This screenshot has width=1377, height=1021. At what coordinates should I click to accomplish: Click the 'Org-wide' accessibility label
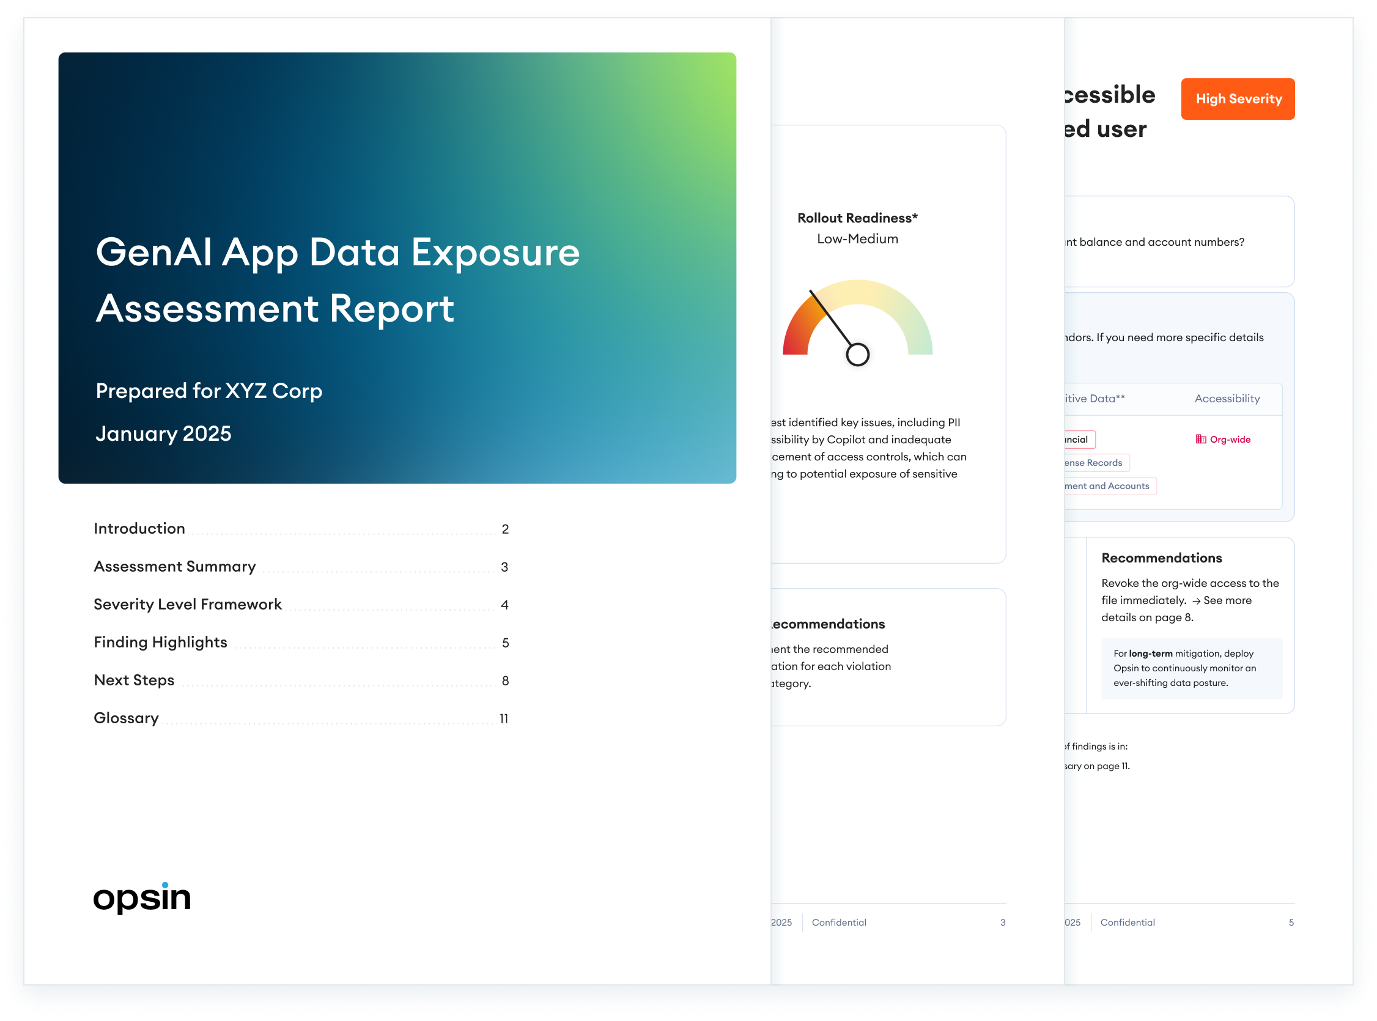1230,440
